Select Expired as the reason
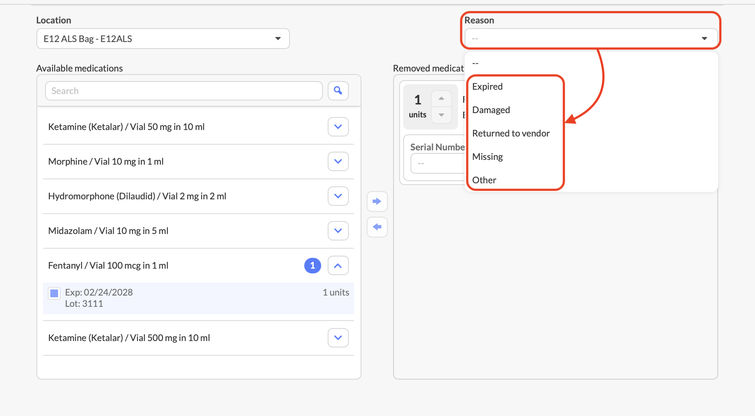Viewport: 755px width, 416px height. (488, 87)
